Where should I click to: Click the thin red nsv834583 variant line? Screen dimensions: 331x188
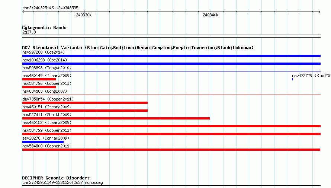(x=171, y=95)
